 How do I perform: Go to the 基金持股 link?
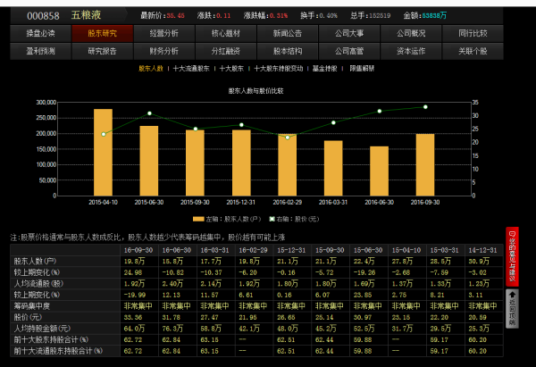(325, 69)
